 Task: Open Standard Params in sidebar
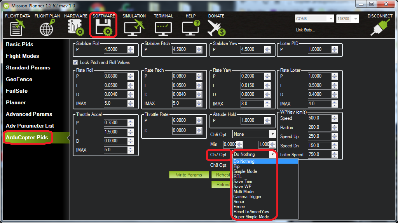click(28, 67)
